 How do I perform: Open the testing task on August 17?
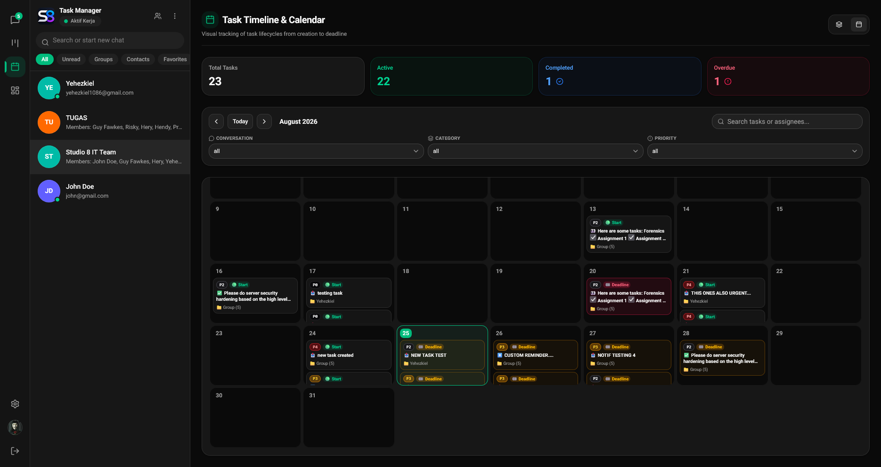tap(349, 293)
